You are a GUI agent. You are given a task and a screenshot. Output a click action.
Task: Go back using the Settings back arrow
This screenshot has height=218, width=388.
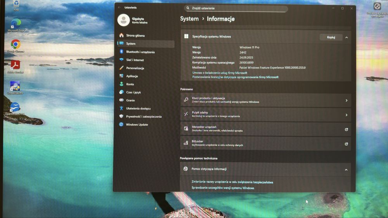point(119,7)
